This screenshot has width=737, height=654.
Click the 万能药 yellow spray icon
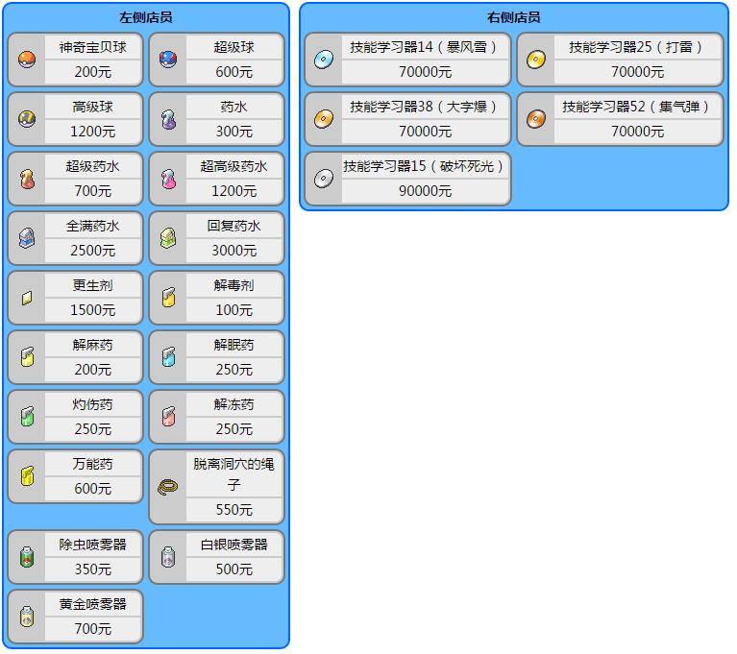click(27, 476)
